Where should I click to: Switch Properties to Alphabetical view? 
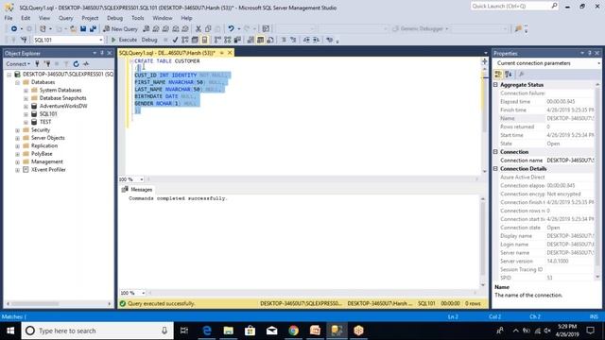[x=509, y=74]
